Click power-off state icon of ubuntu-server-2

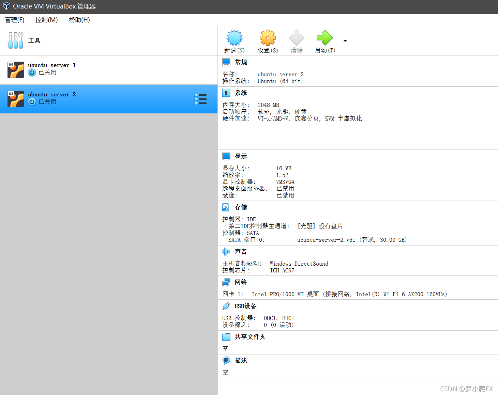pos(32,102)
